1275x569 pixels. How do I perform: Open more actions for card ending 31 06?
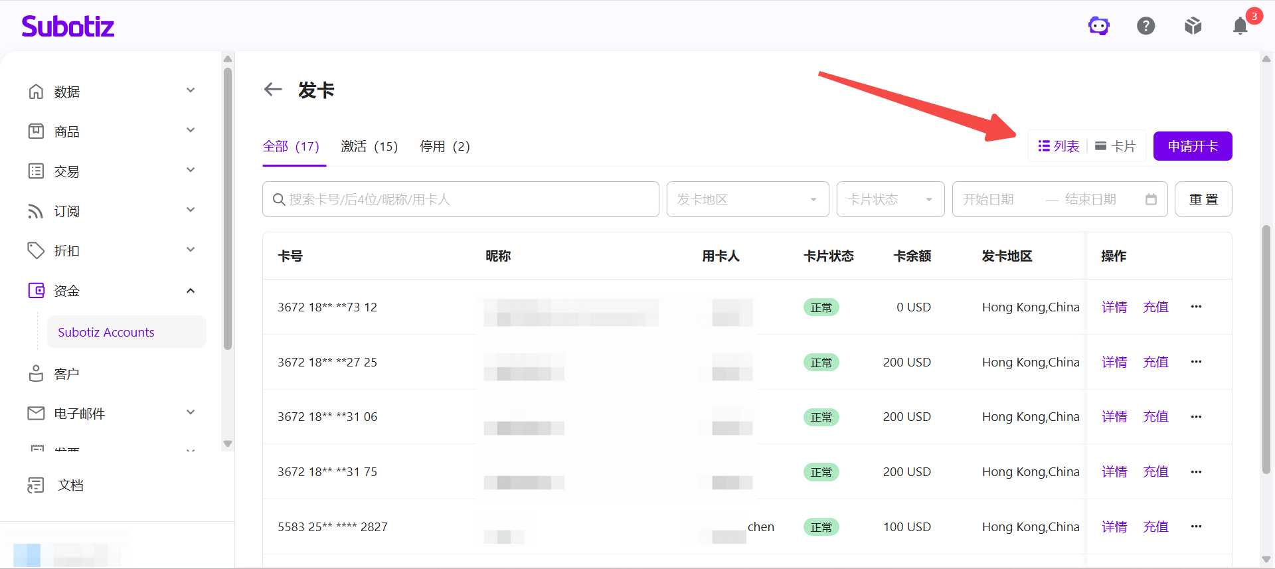pos(1196,417)
